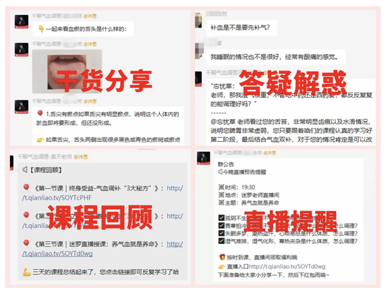Screen dimensions: 387x300
Task: Click the message bubble 补血是不是要先补气？
Action: (x=241, y=27)
